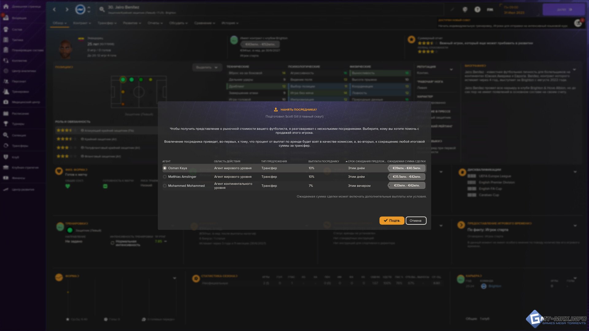Confirm with the Подтв. button
This screenshot has width=589, height=331.
391,221
